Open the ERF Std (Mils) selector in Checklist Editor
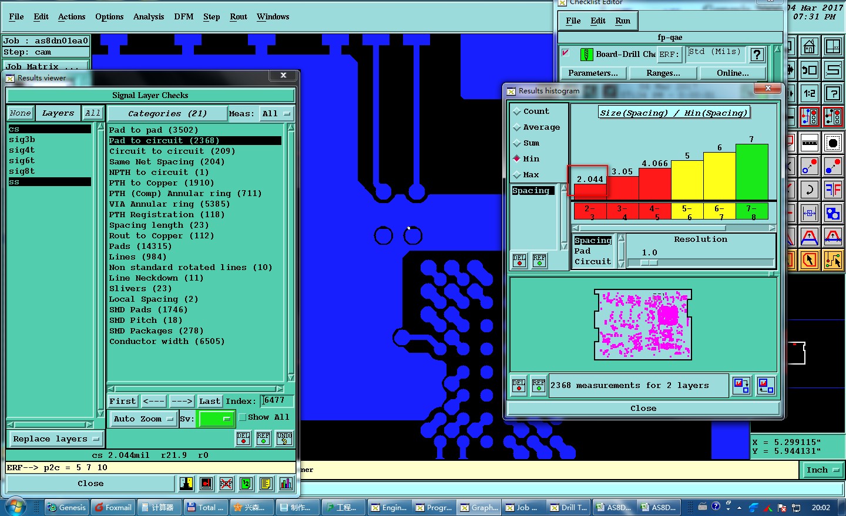Viewport: 846px width, 516px height. point(715,54)
